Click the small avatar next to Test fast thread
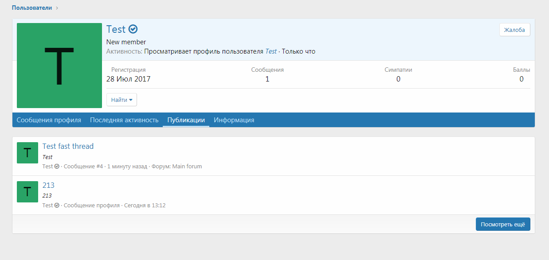 pyautogui.click(x=27, y=152)
